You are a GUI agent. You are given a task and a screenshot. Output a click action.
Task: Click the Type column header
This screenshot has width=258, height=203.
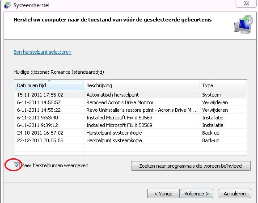pyautogui.click(x=223, y=85)
